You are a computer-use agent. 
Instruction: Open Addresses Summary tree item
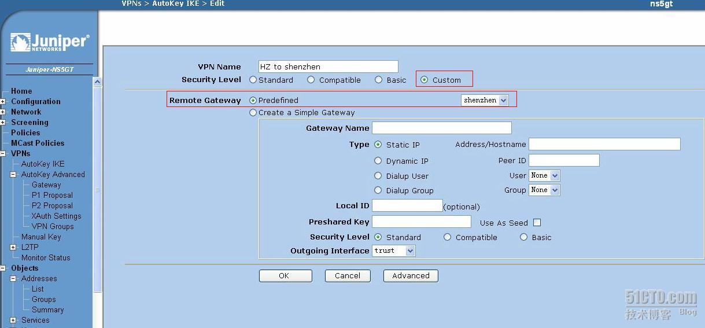tap(48, 309)
